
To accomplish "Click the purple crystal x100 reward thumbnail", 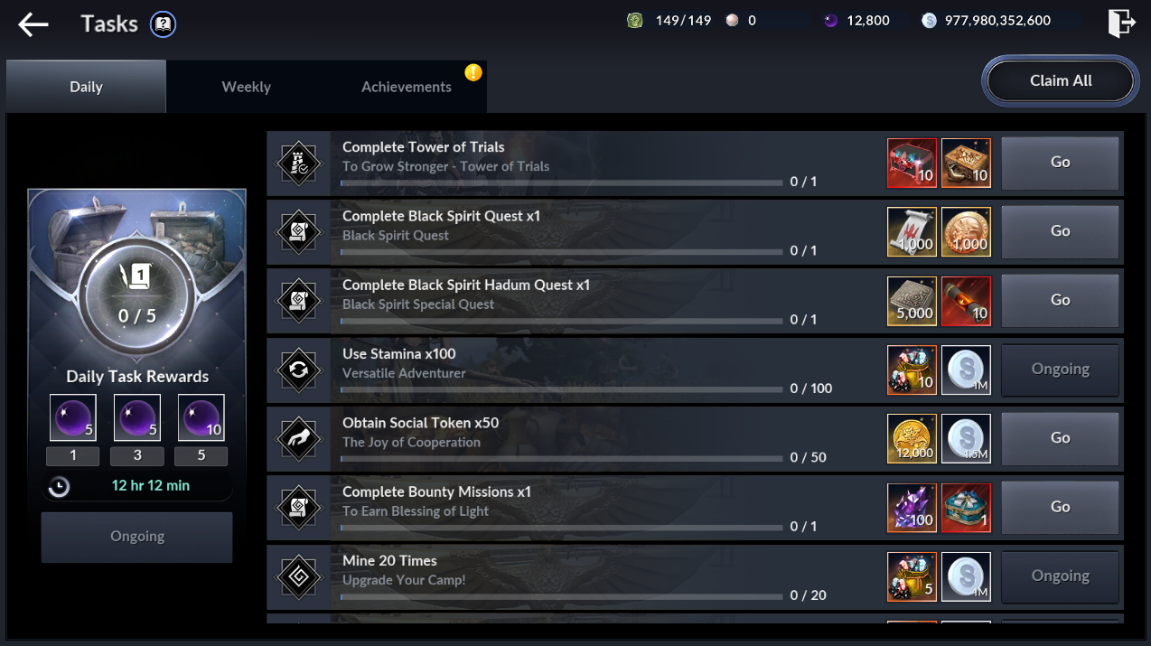I will coord(912,507).
